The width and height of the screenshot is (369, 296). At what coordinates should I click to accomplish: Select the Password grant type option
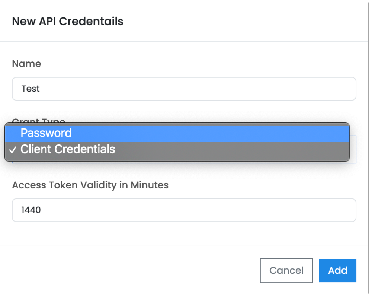click(x=177, y=133)
